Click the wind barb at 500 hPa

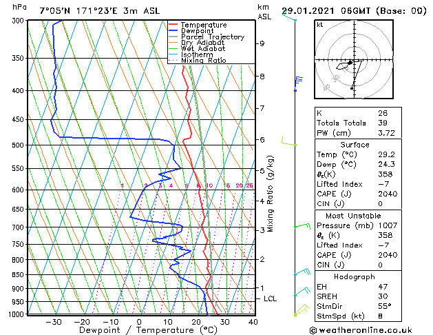pyautogui.click(x=289, y=141)
